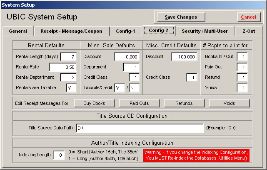Click the Rental Rate field showing 3.50
The image size is (267, 170).
click(x=63, y=67)
